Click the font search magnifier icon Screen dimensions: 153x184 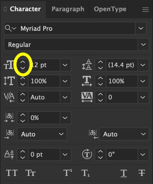8,28
